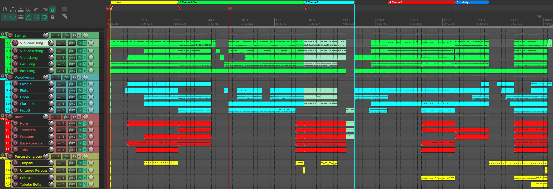This screenshot has height=189, width=553.
Task: Click the New Project file icon
Action: coord(5,9)
